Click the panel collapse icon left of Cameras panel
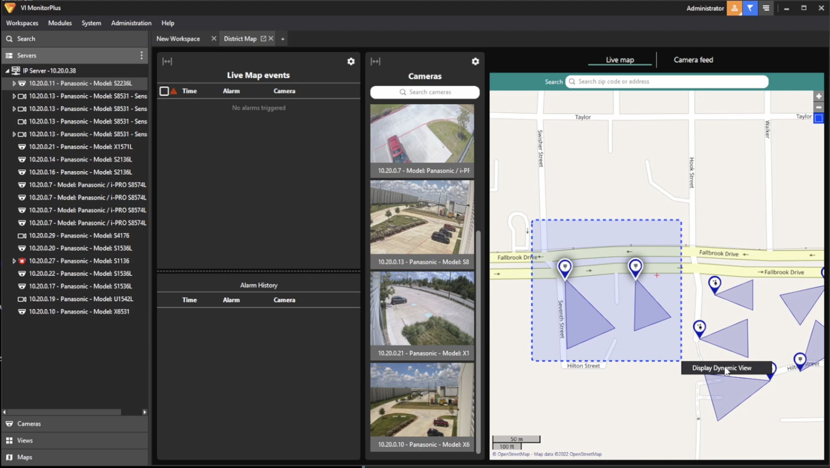This screenshot has height=468, width=830. 376,61
